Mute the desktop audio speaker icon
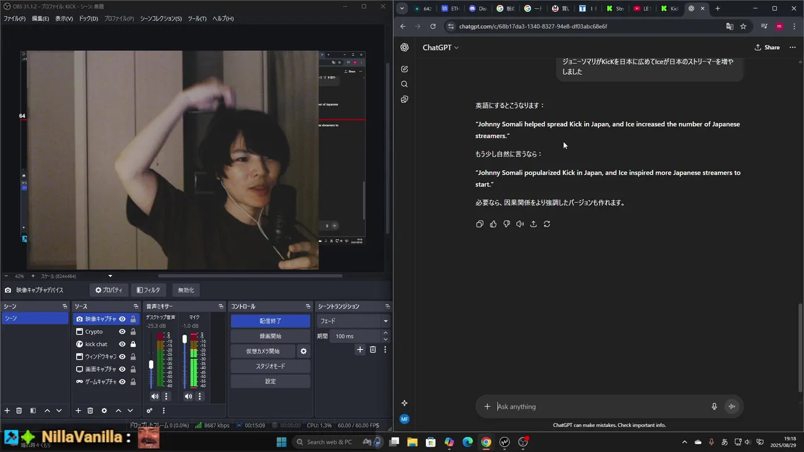This screenshot has width=804, height=452. (155, 396)
